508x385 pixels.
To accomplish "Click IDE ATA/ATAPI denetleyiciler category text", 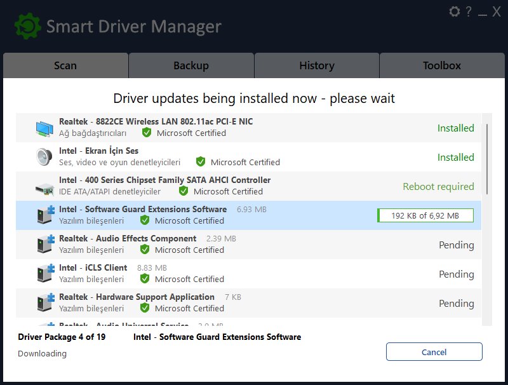I will [x=109, y=191].
